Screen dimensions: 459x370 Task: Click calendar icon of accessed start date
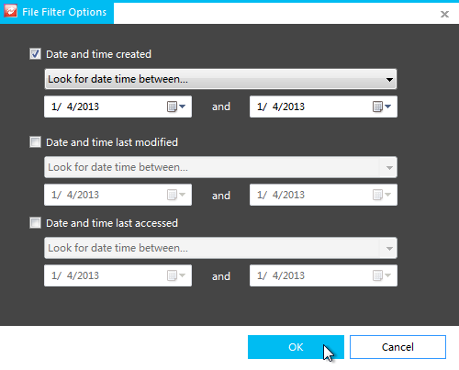coord(176,275)
